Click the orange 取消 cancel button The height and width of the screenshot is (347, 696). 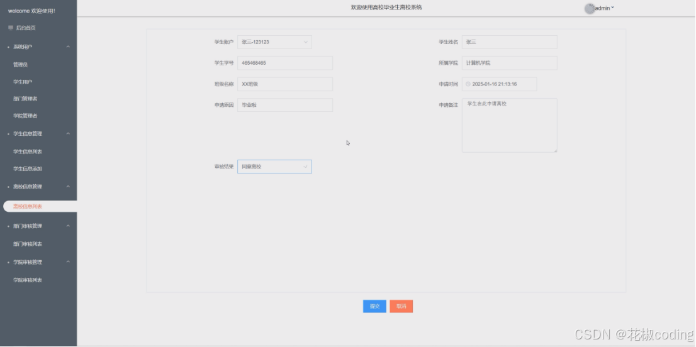pos(401,307)
